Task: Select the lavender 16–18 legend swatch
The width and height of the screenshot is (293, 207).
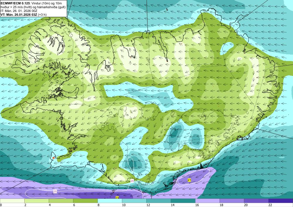Action: point(207,201)
